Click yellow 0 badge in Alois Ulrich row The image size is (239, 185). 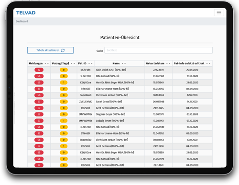tap(64, 70)
